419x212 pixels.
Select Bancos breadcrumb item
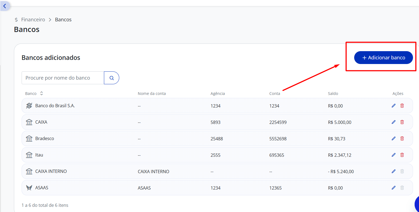pyautogui.click(x=63, y=20)
